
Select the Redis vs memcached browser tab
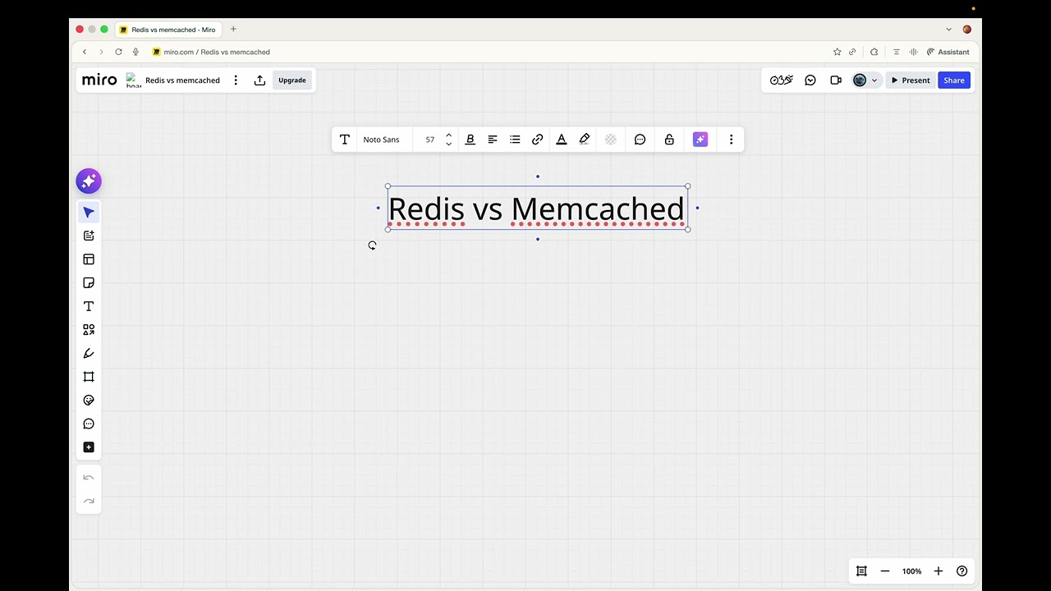[168, 30]
